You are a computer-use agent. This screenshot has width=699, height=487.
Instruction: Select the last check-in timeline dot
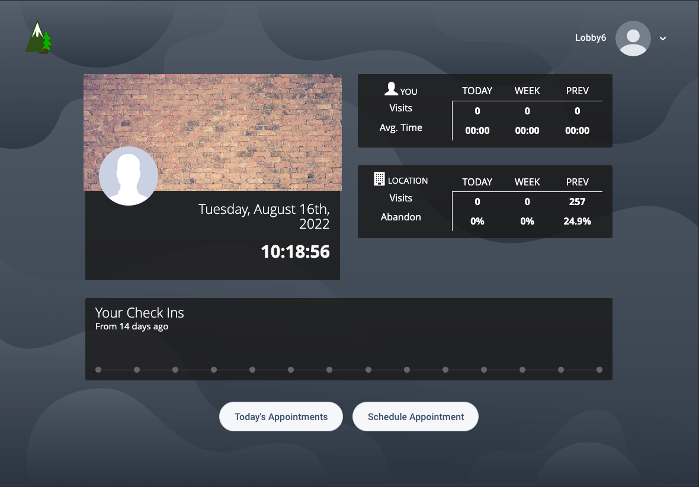tap(599, 370)
